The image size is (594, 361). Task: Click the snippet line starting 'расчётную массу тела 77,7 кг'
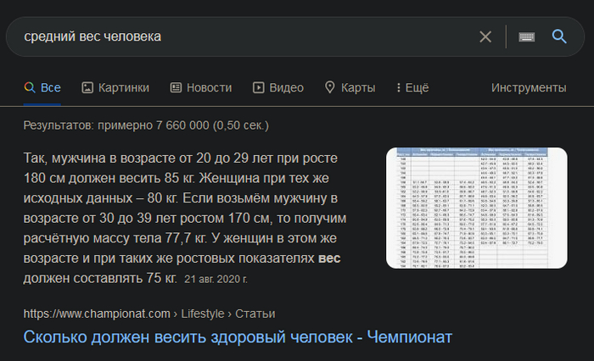[180, 238]
